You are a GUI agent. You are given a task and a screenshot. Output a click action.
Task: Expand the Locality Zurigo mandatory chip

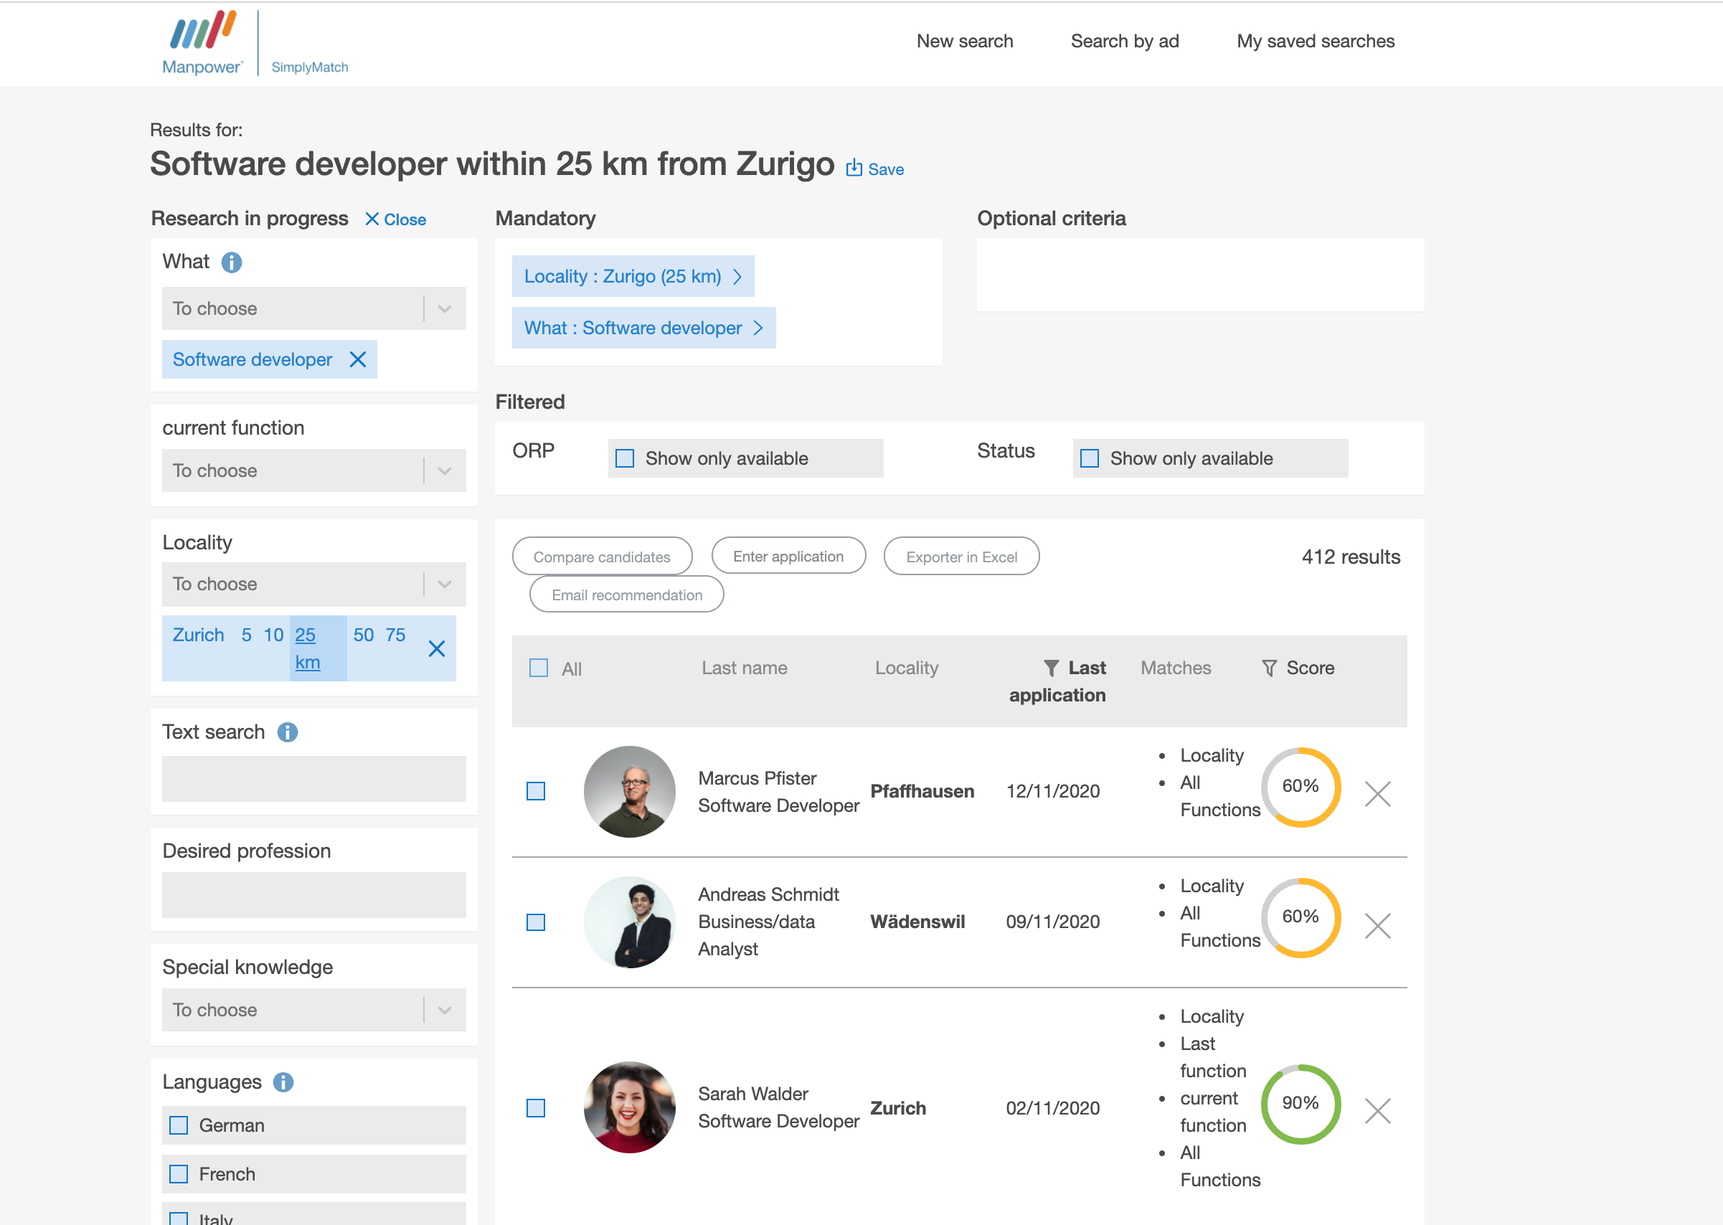click(x=632, y=276)
